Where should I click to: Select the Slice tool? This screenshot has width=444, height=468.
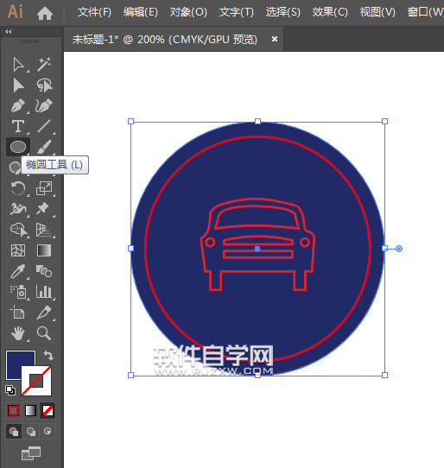tap(44, 313)
